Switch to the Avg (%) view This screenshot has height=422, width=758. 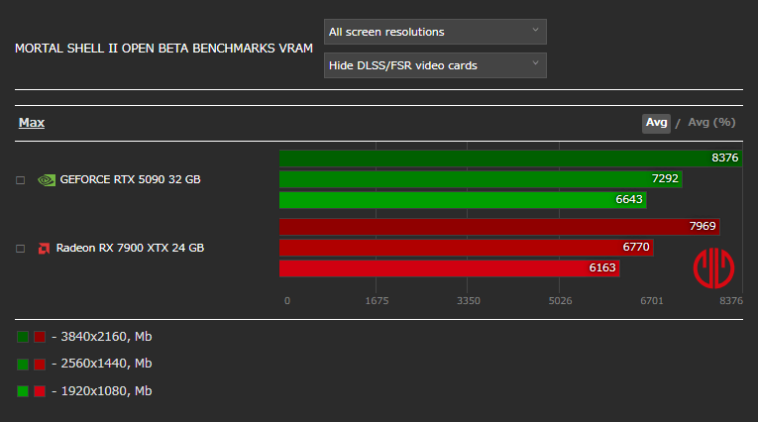pyautogui.click(x=711, y=122)
